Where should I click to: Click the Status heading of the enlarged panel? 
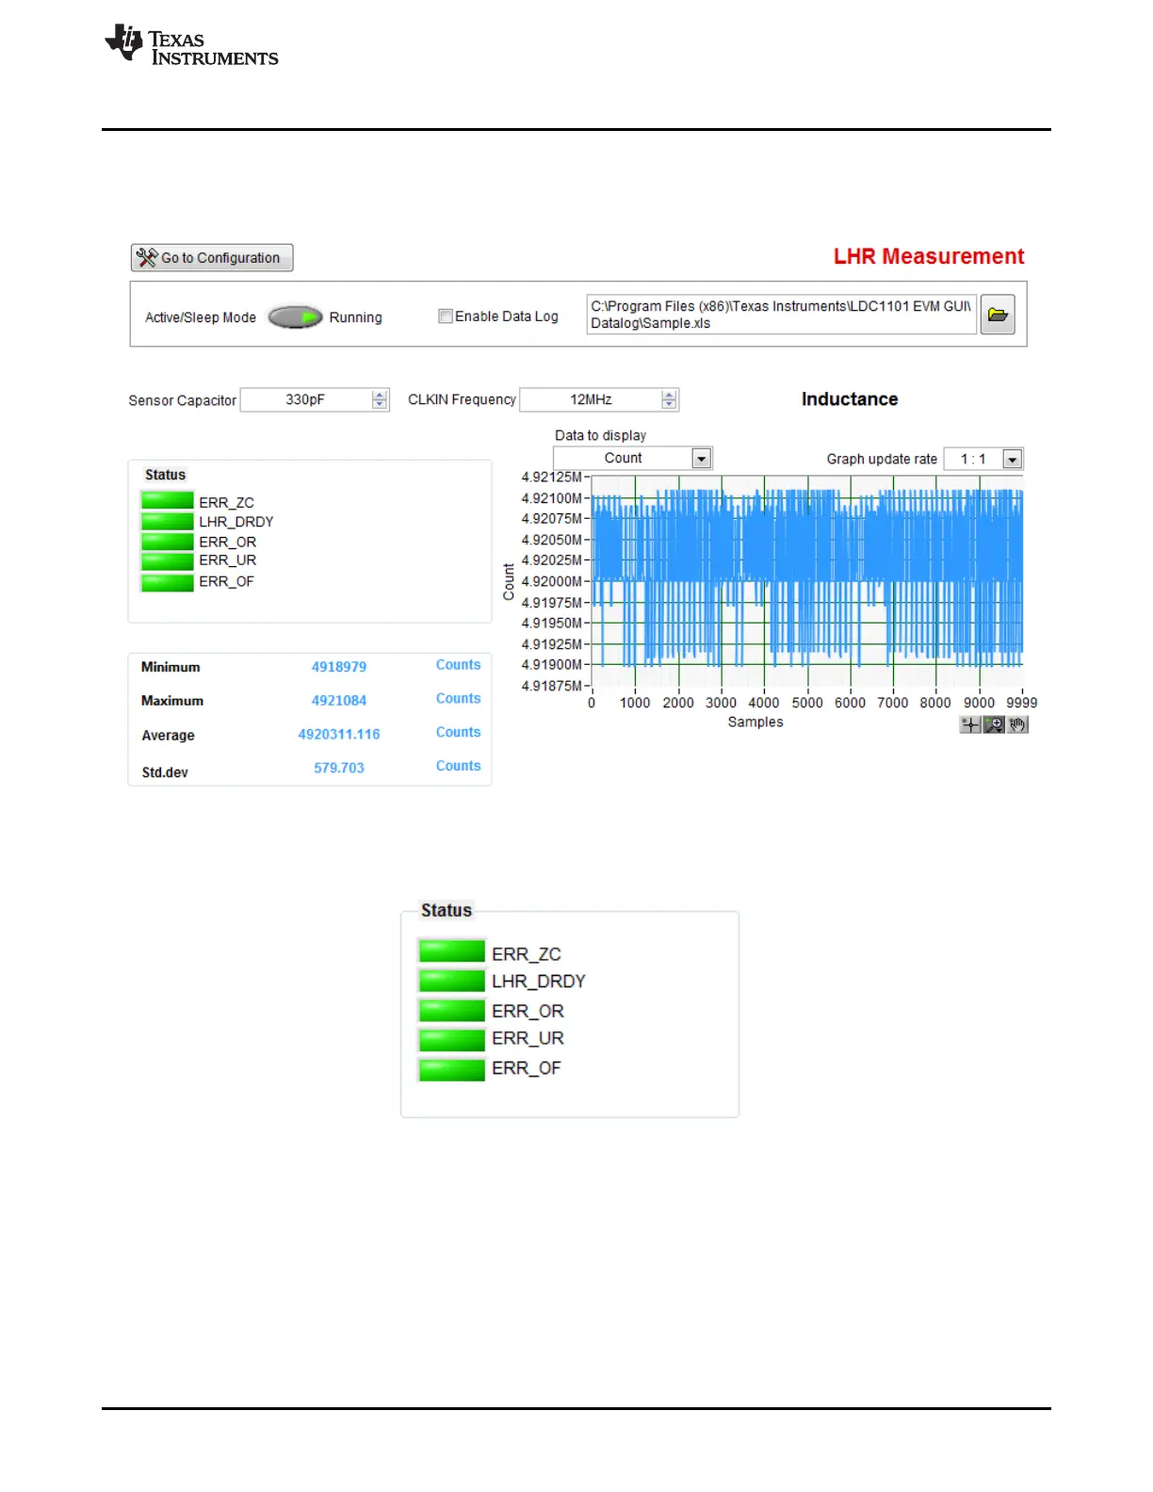[x=447, y=910]
